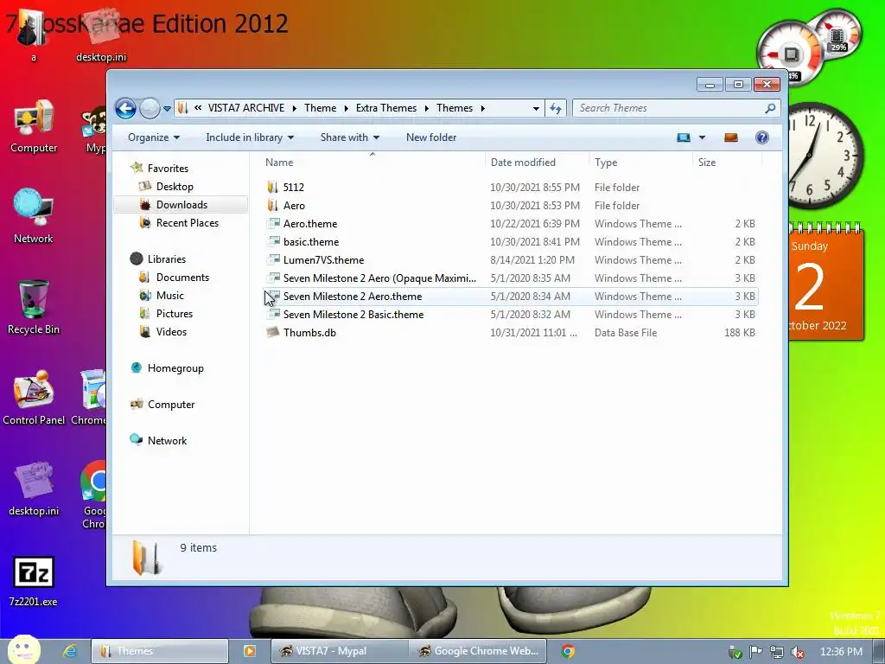885x664 pixels.
Task: Select Extra Themes in the breadcrumb path
Action: coord(386,108)
